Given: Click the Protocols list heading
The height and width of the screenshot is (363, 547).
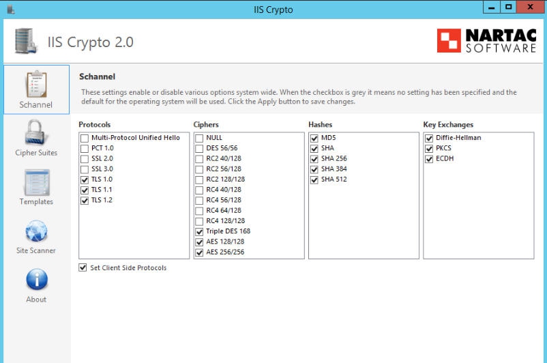Looking at the screenshot, I should click(x=94, y=125).
